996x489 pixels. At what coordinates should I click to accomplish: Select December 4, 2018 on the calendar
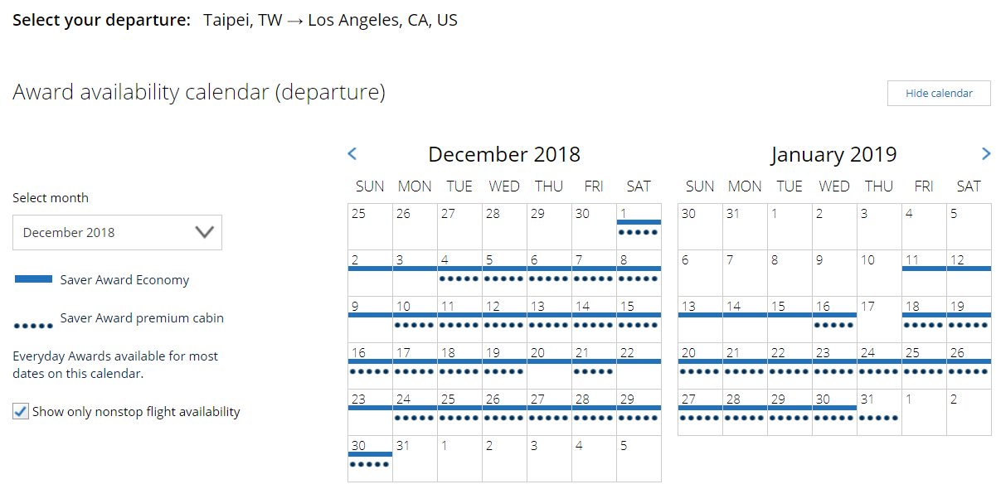pos(459,273)
